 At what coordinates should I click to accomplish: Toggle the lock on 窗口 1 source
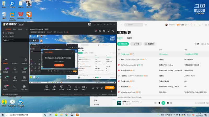(6, 36)
